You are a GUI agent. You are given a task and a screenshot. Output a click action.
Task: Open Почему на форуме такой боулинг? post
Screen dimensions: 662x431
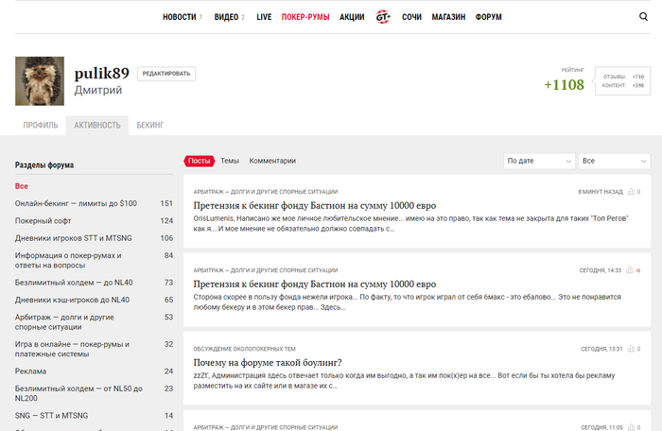tap(268, 363)
